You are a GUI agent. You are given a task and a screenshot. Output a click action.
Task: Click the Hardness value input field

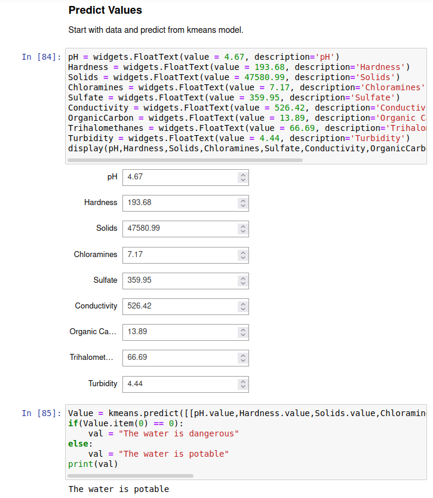point(185,203)
